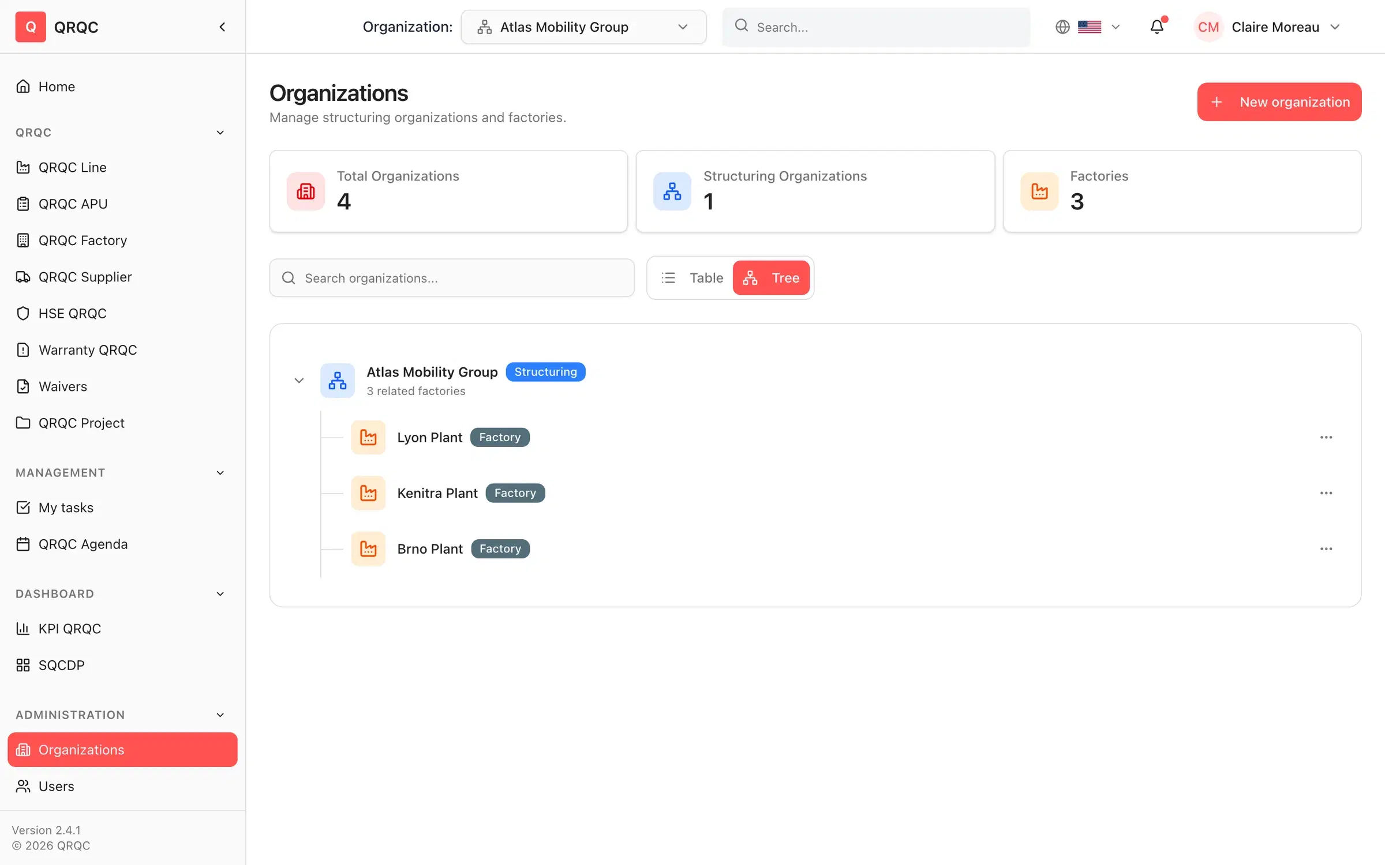Viewport: 1385px width, 865px height.
Task: Switch to Table view
Action: (x=692, y=277)
